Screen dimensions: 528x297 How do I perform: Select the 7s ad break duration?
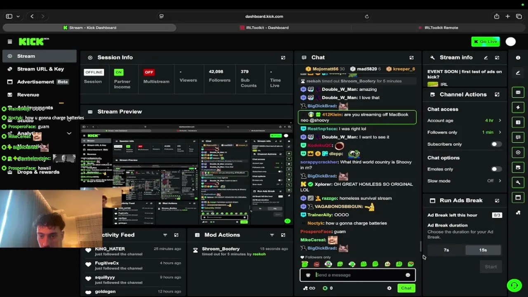(446, 250)
